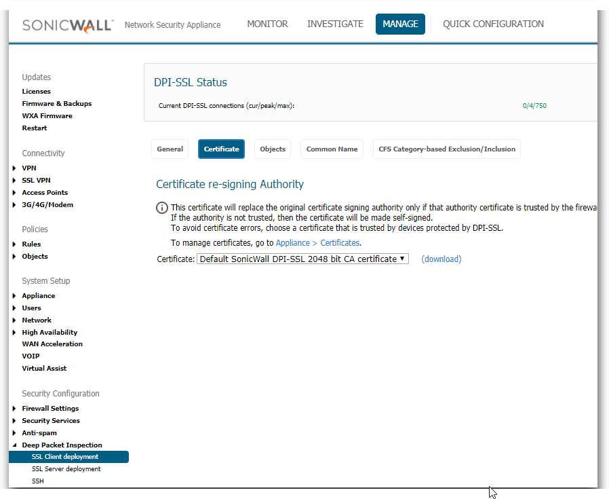Open the SSL VPN sidebar item
Viewport: 609px width, 499px height.
click(36, 181)
